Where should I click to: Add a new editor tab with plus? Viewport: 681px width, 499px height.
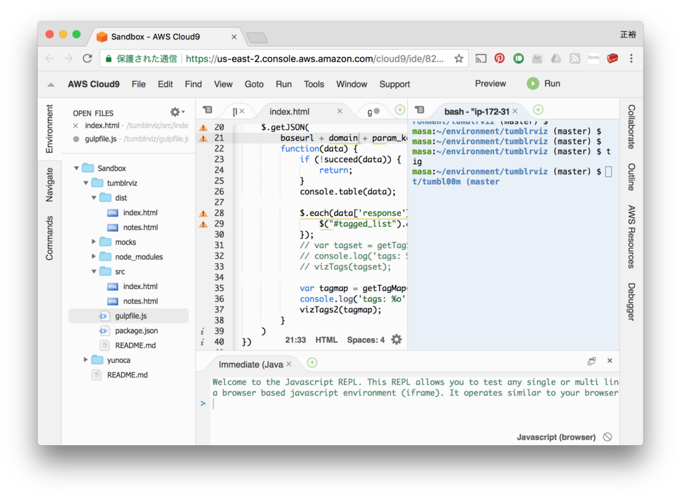[400, 110]
